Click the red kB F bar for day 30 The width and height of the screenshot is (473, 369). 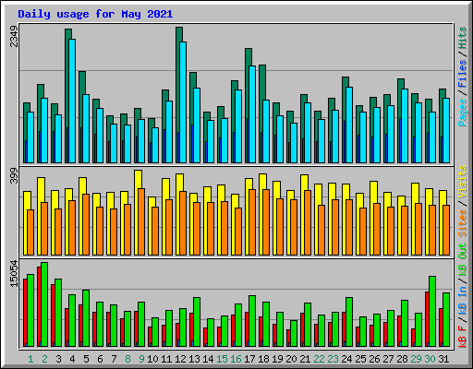(427, 319)
